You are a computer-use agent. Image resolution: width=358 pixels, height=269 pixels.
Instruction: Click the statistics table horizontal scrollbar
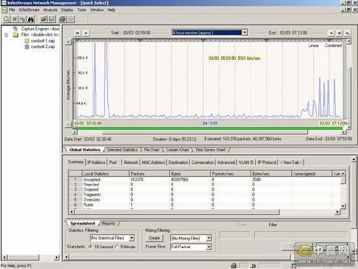[x=177, y=212]
